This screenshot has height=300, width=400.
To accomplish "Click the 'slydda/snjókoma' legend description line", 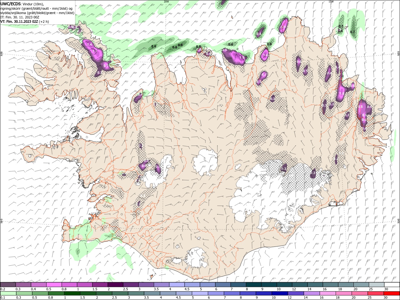I will 37,13.
